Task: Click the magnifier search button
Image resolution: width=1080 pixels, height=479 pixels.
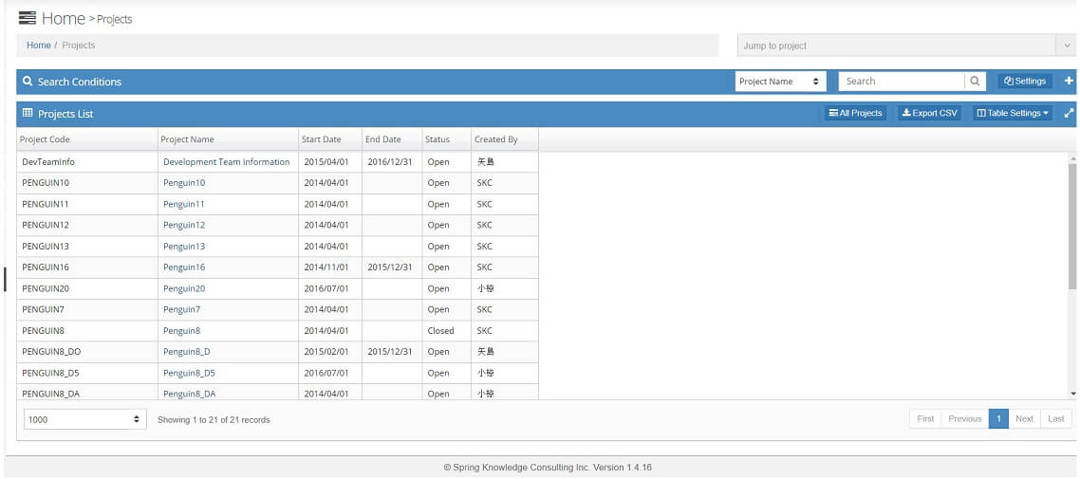Action: pyautogui.click(x=975, y=82)
